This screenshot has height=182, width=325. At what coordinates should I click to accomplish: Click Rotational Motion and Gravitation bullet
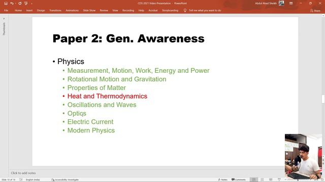pos(117,79)
